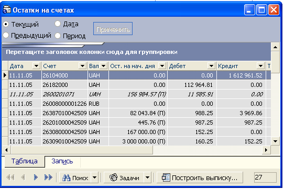Open the Дата column filter dropdown
Image resolution: width=284 pixels, height=189 pixels.
[36, 66]
